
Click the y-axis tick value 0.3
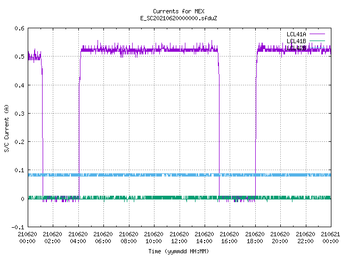tap(19, 114)
